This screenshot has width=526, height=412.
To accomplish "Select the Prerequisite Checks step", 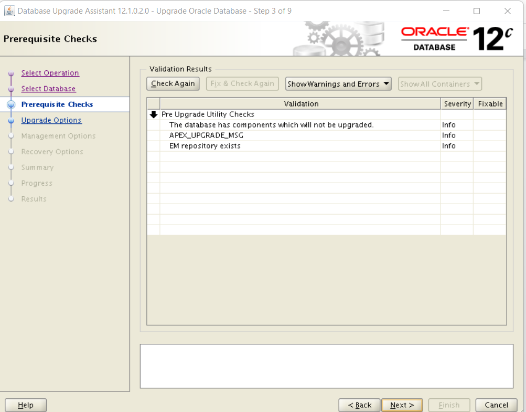I will coord(57,104).
